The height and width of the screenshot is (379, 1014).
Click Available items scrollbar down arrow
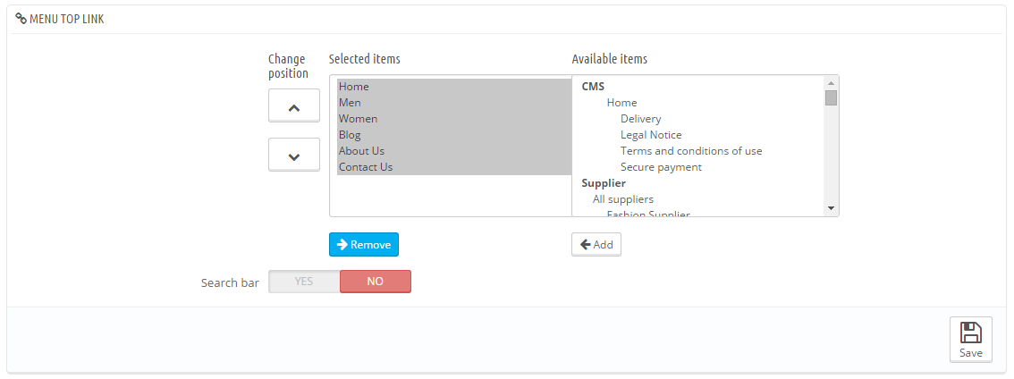coord(831,208)
